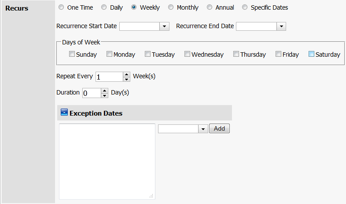Decrease the Duration days value
Viewport: 346px width, 204px height.
(105, 95)
